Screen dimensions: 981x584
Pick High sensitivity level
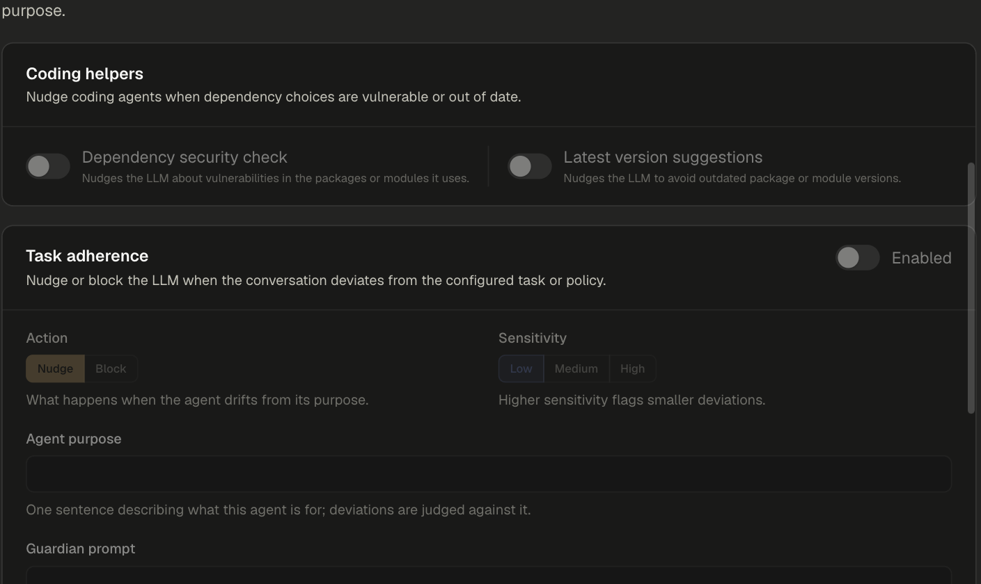tap(632, 368)
